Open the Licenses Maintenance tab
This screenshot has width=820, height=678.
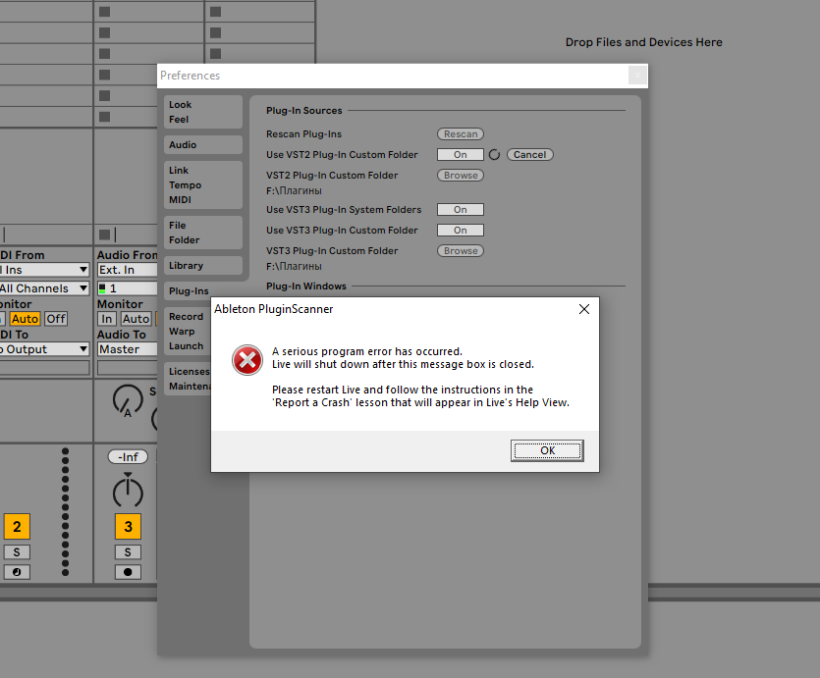click(x=188, y=379)
